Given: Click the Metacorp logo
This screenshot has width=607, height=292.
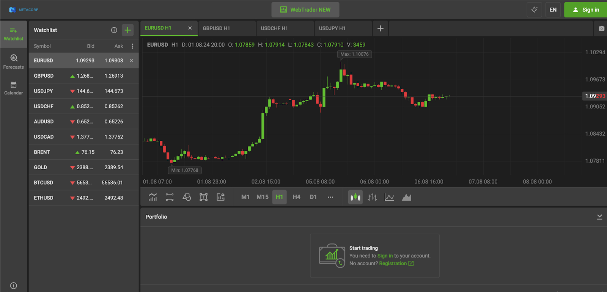Looking at the screenshot, I should (24, 9).
